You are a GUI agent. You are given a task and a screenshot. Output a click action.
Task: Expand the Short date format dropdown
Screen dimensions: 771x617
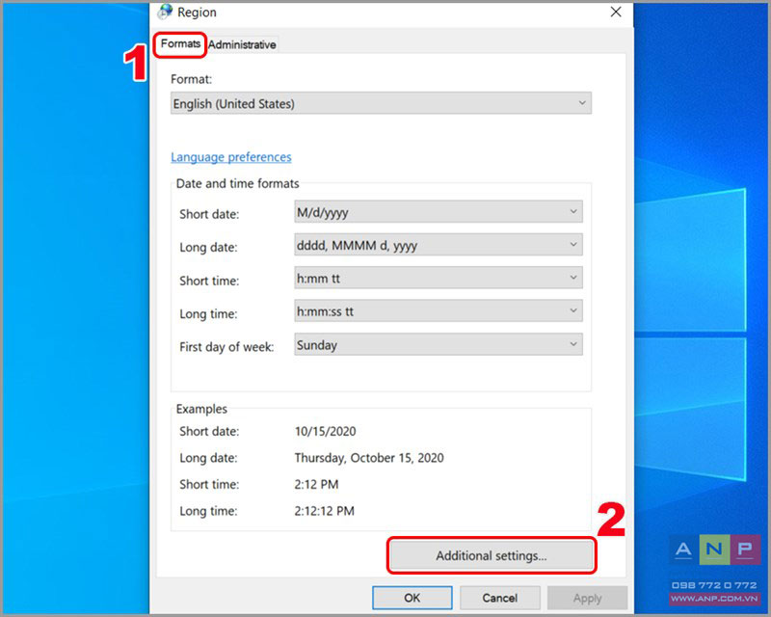pos(439,212)
